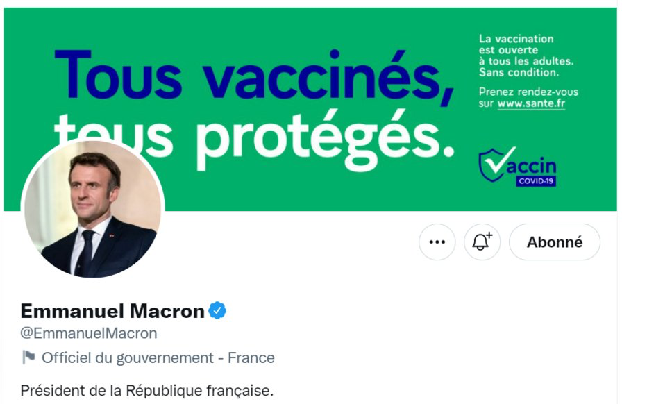Click the blue verified checkmark badge
Viewport: 647px width, 404px height.
click(x=218, y=311)
